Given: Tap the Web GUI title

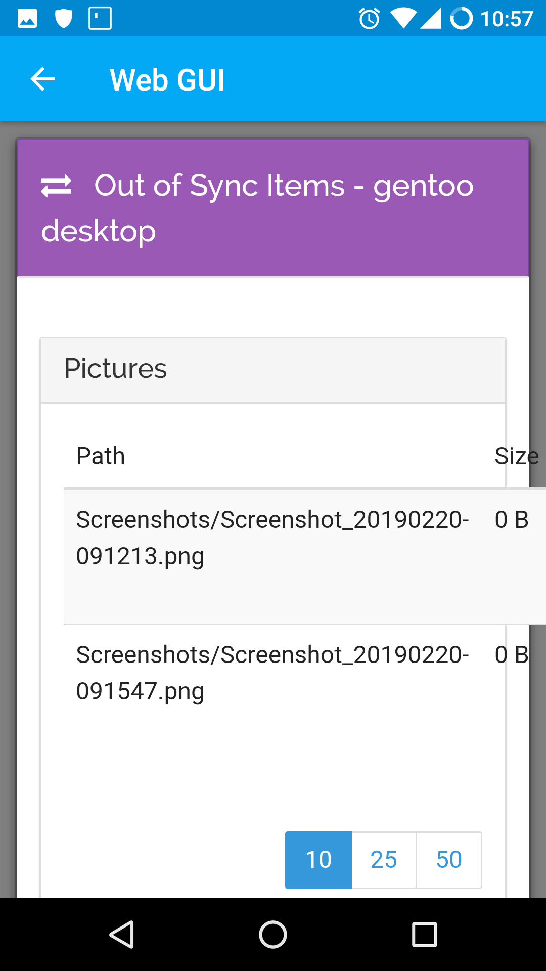Looking at the screenshot, I should (x=167, y=79).
